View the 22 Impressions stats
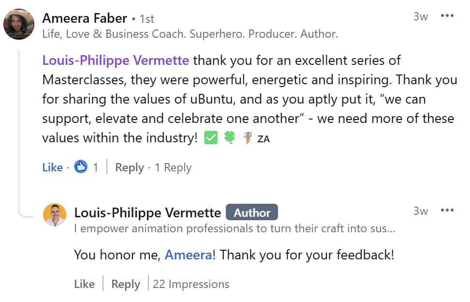Viewport: 470px width, 302px height. point(191,284)
